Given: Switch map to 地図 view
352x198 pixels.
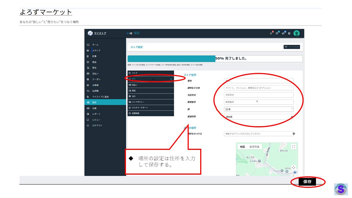Looking at the screenshot, I should pyautogui.click(x=242, y=147).
